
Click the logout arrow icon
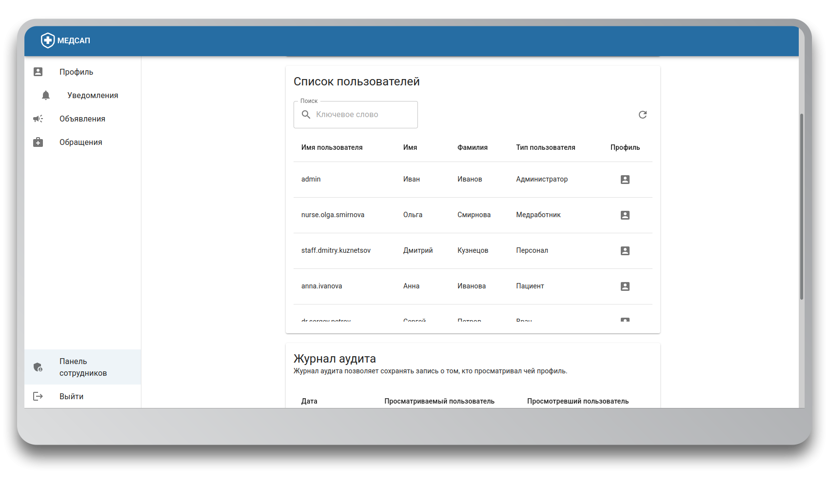pos(38,396)
